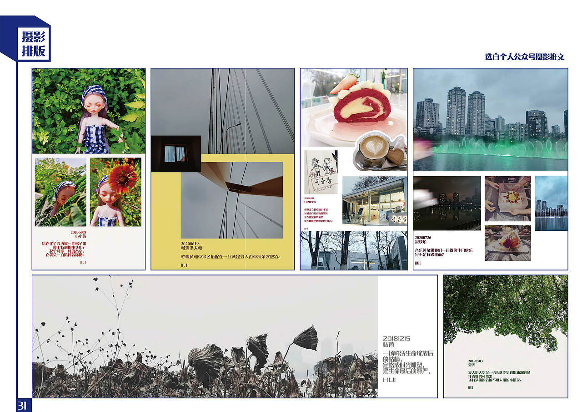The width and height of the screenshot is (582, 412).
Task: Click the date 20181215
Action: [396, 338]
